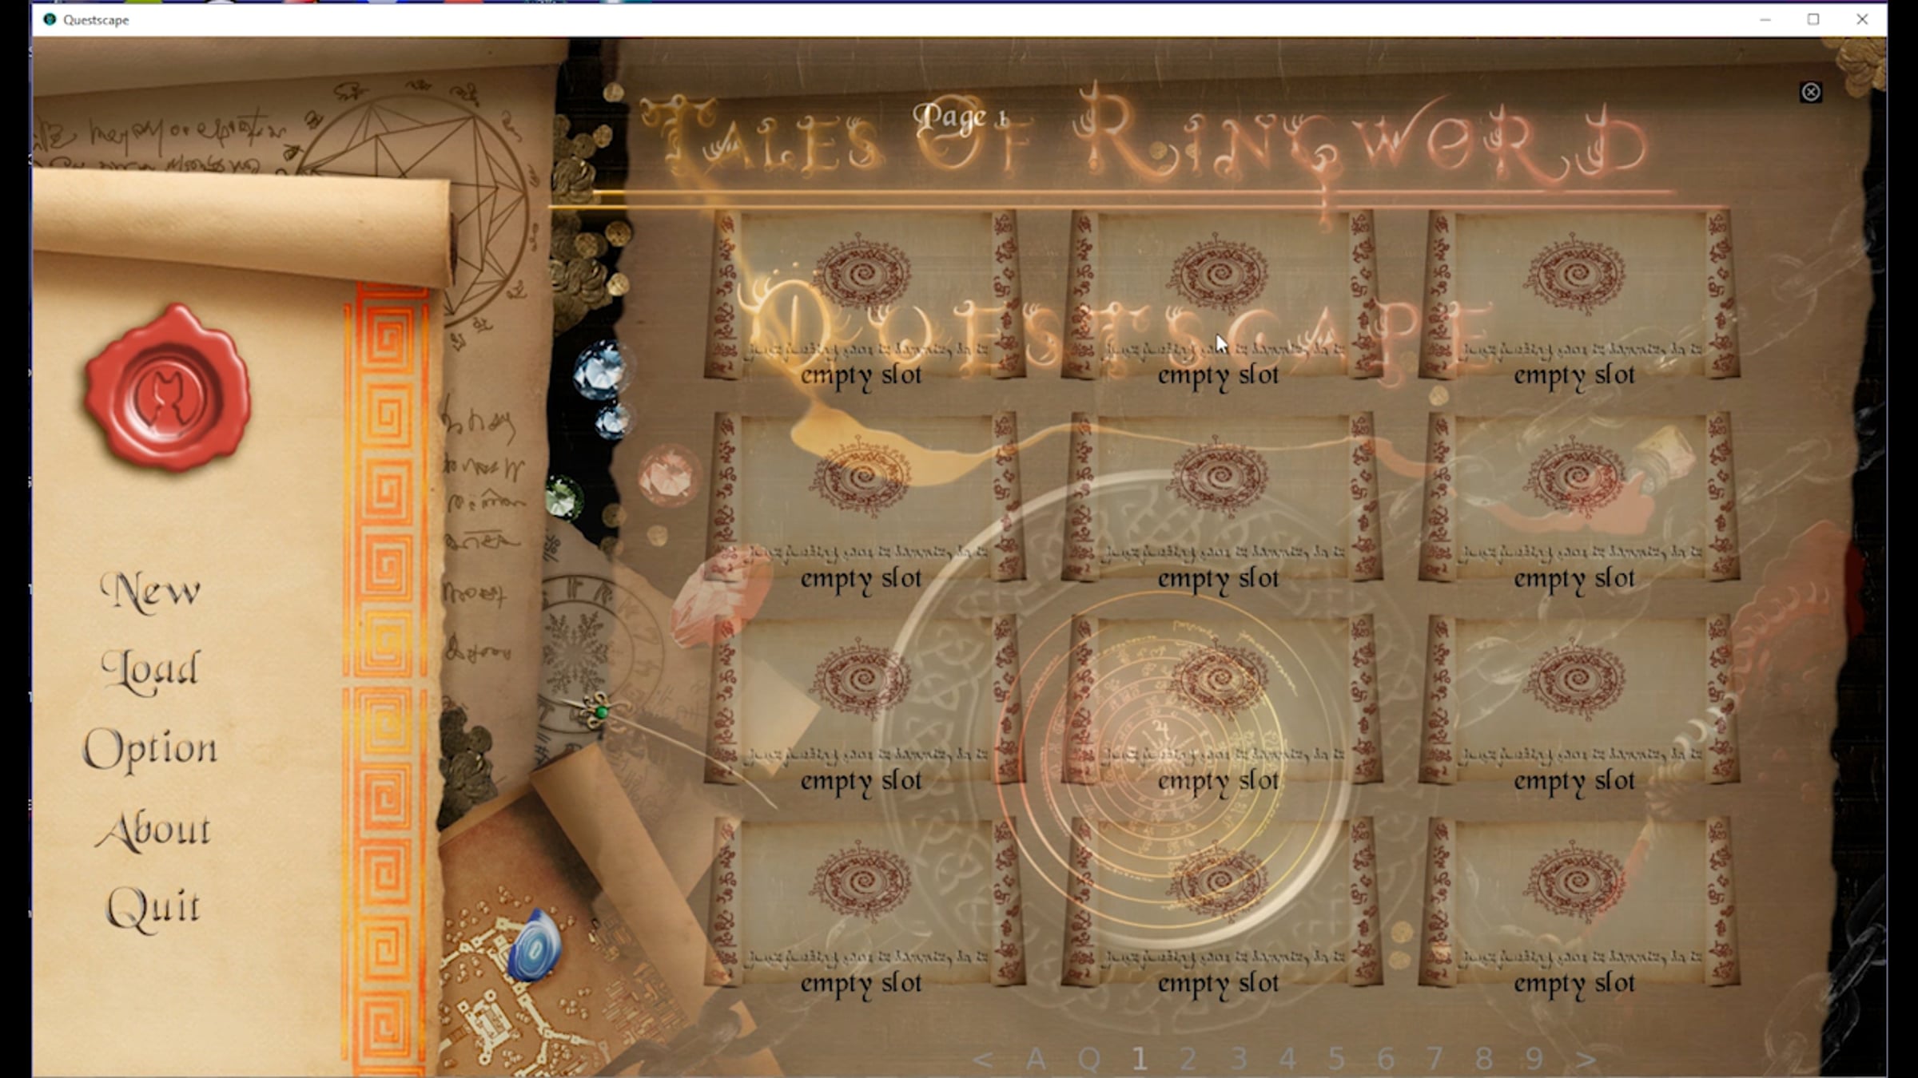The width and height of the screenshot is (1918, 1078).
Task: Start a New game from the main menu
Action: (x=149, y=591)
